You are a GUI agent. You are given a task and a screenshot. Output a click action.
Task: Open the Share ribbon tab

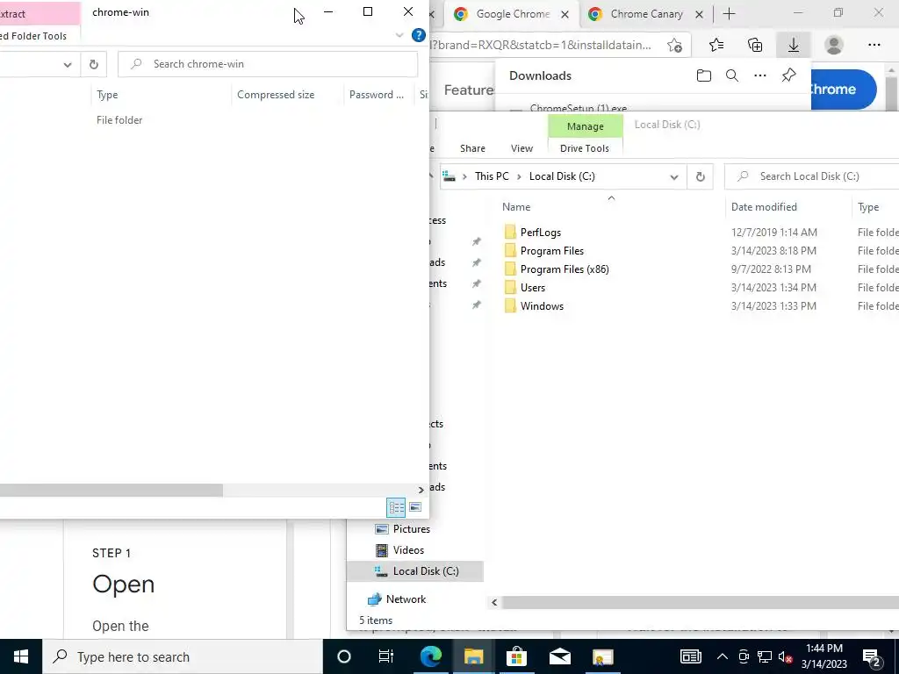click(472, 147)
